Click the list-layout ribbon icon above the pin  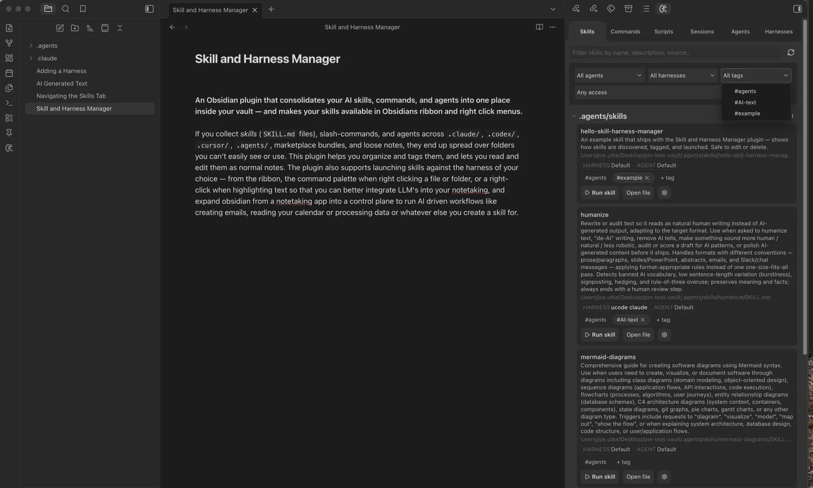[9, 118]
